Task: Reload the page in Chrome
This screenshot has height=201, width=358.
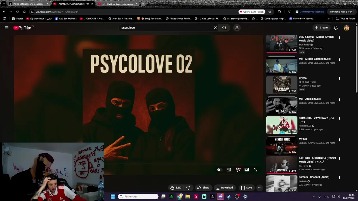Action: coord(17,12)
